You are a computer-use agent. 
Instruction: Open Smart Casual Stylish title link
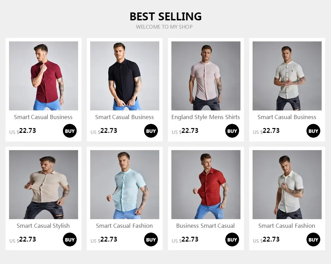43,226
